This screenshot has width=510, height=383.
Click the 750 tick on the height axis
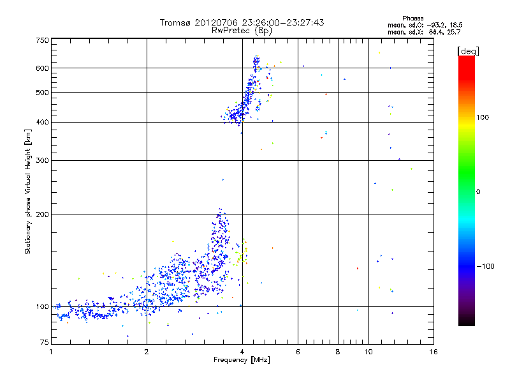tap(42, 40)
